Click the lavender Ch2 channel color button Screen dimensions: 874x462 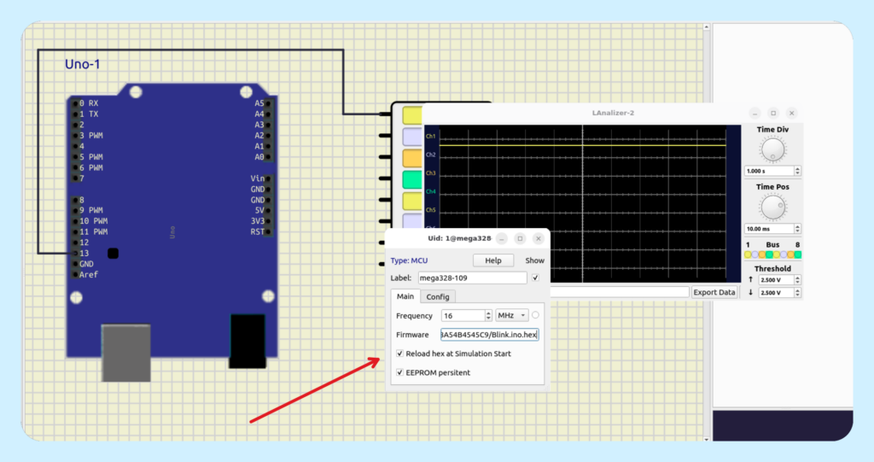click(x=412, y=137)
